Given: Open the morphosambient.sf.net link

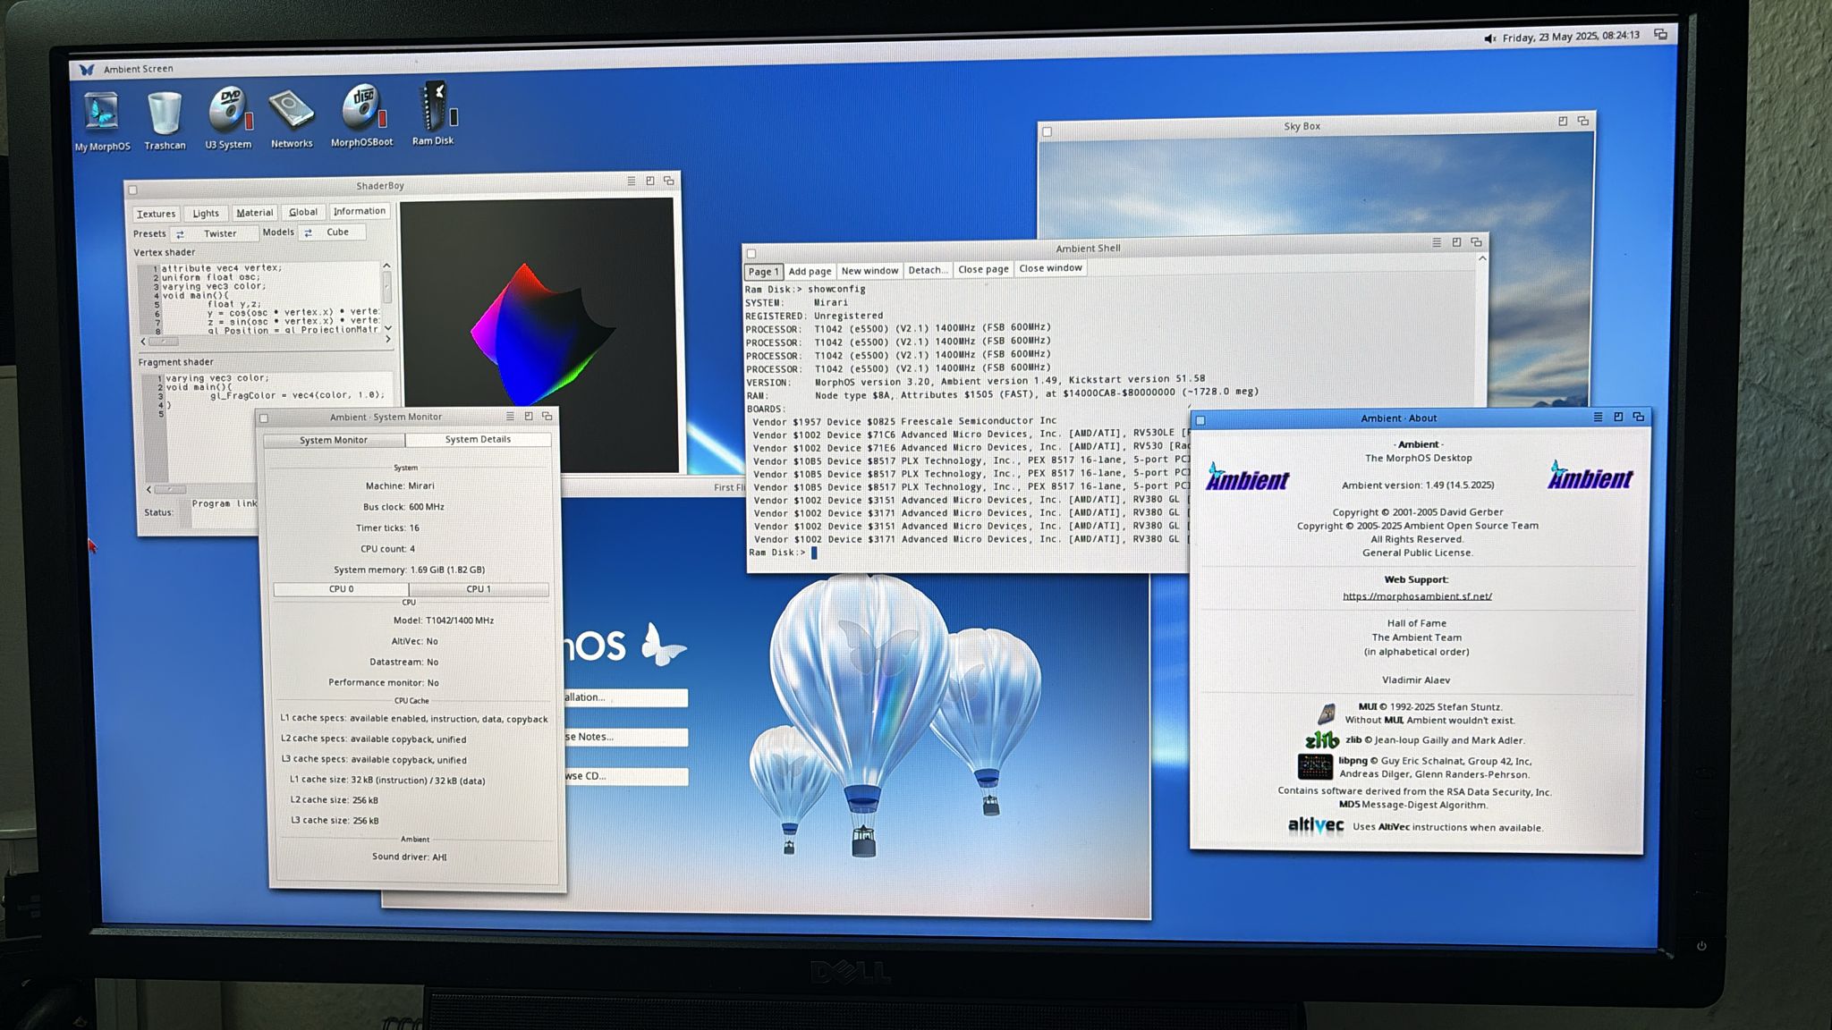Looking at the screenshot, I should (1417, 596).
